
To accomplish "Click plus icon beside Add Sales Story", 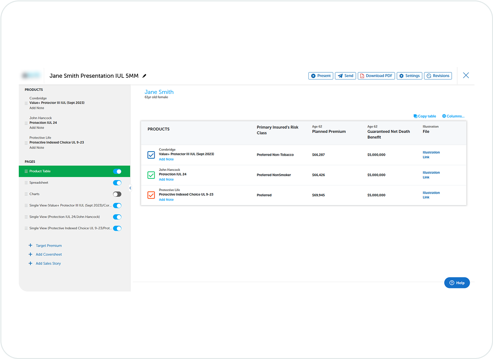I will point(30,263).
